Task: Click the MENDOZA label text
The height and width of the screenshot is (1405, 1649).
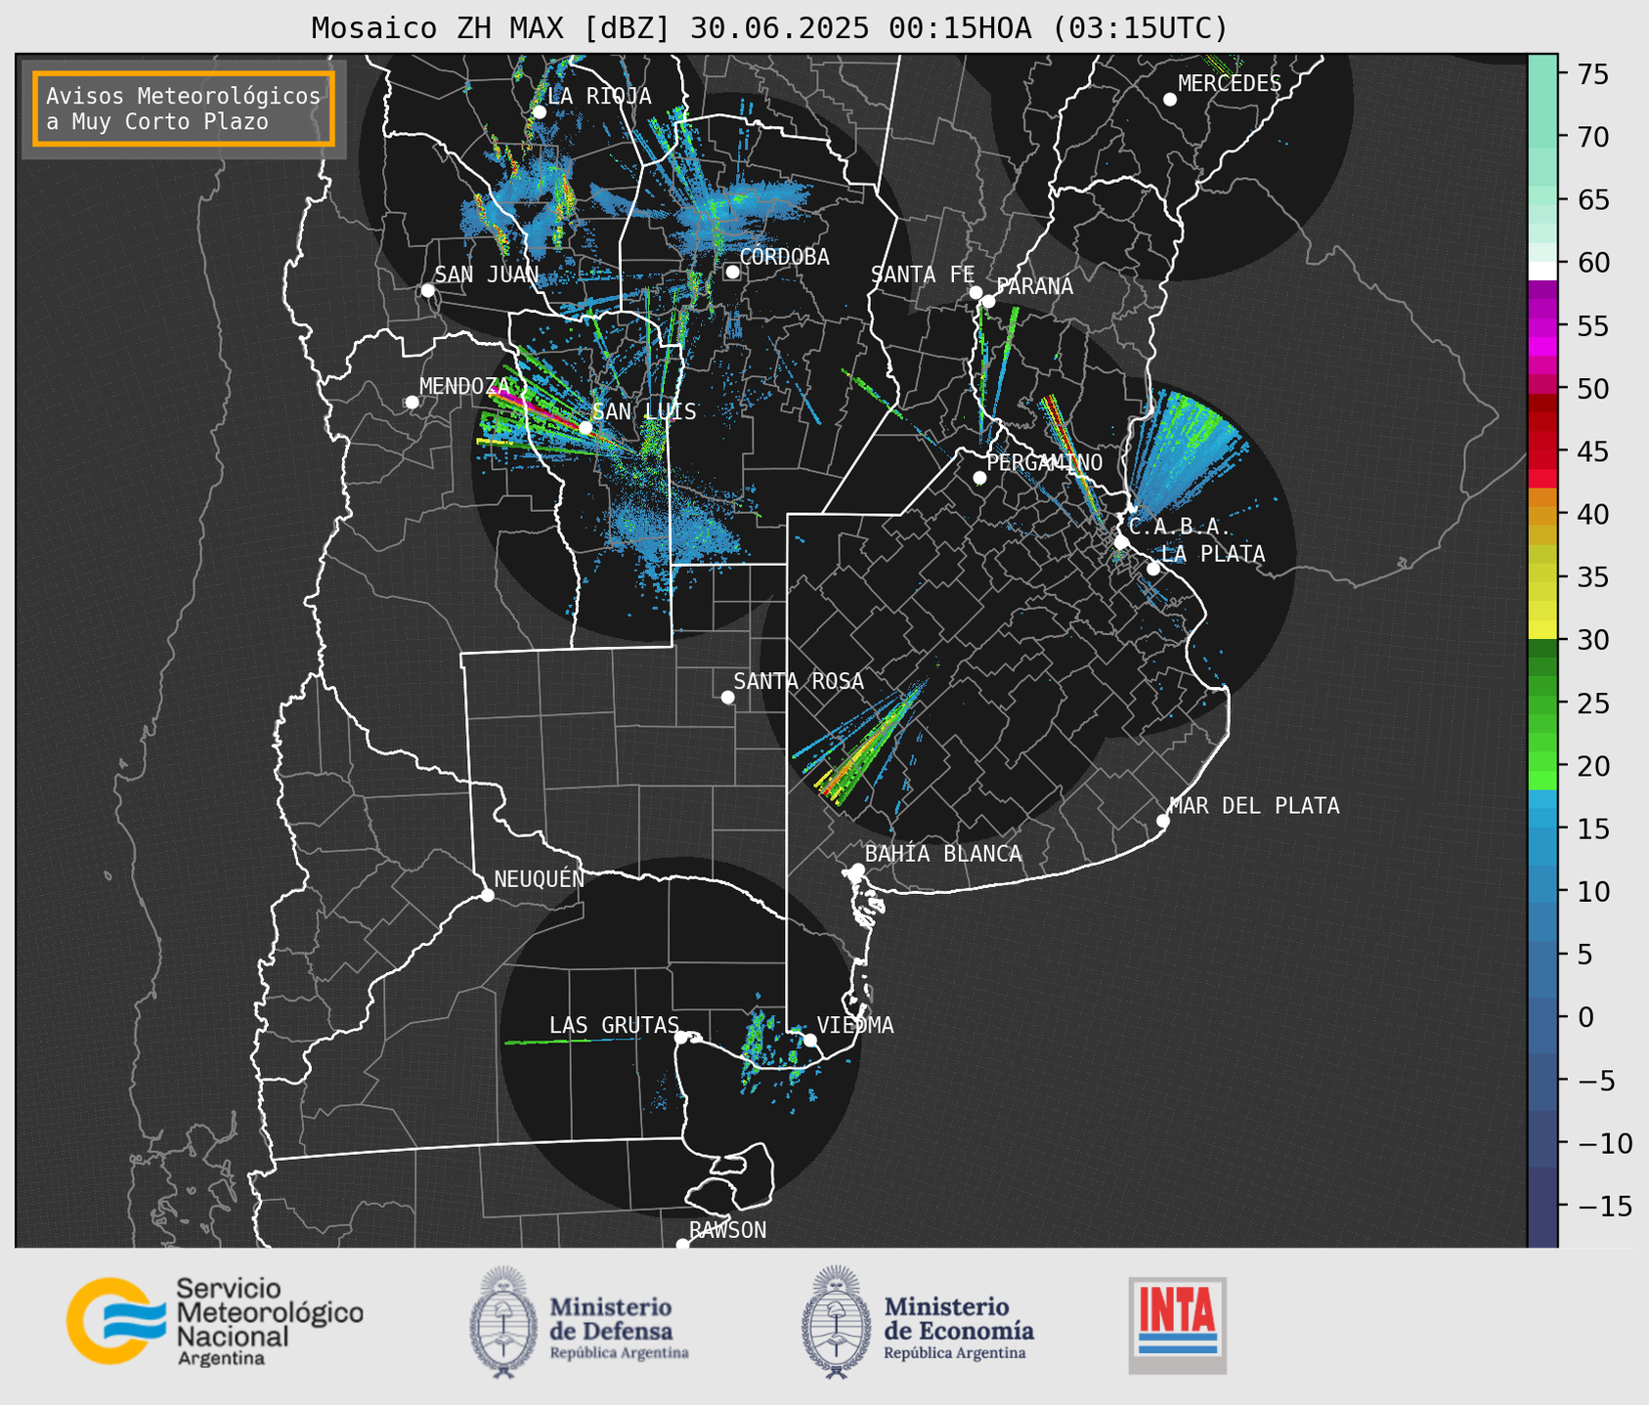Action: [465, 387]
